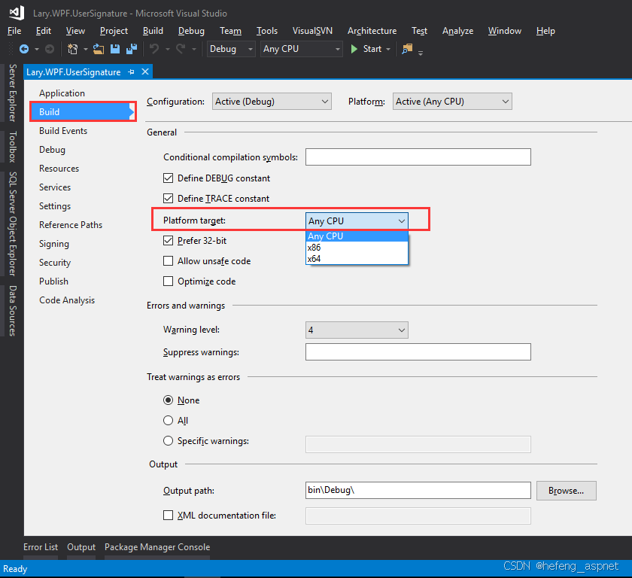Viewport: 632px width, 578px height.
Task: Click the Output path text field
Action: [x=418, y=490]
